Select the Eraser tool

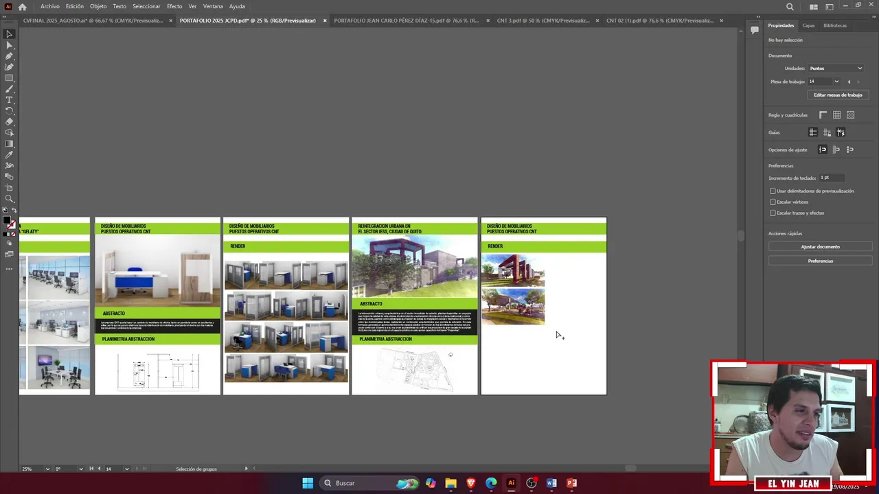click(x=9, y=121)
